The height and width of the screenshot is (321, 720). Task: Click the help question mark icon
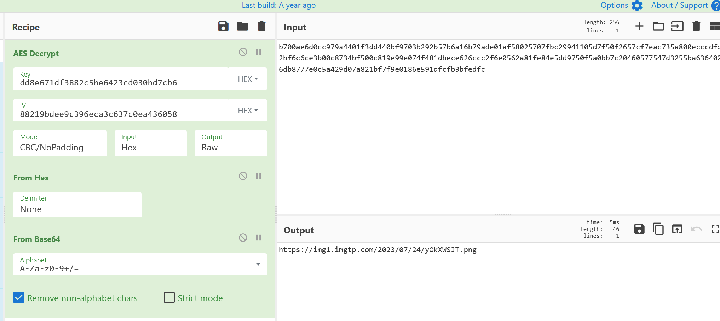[716, 6]
